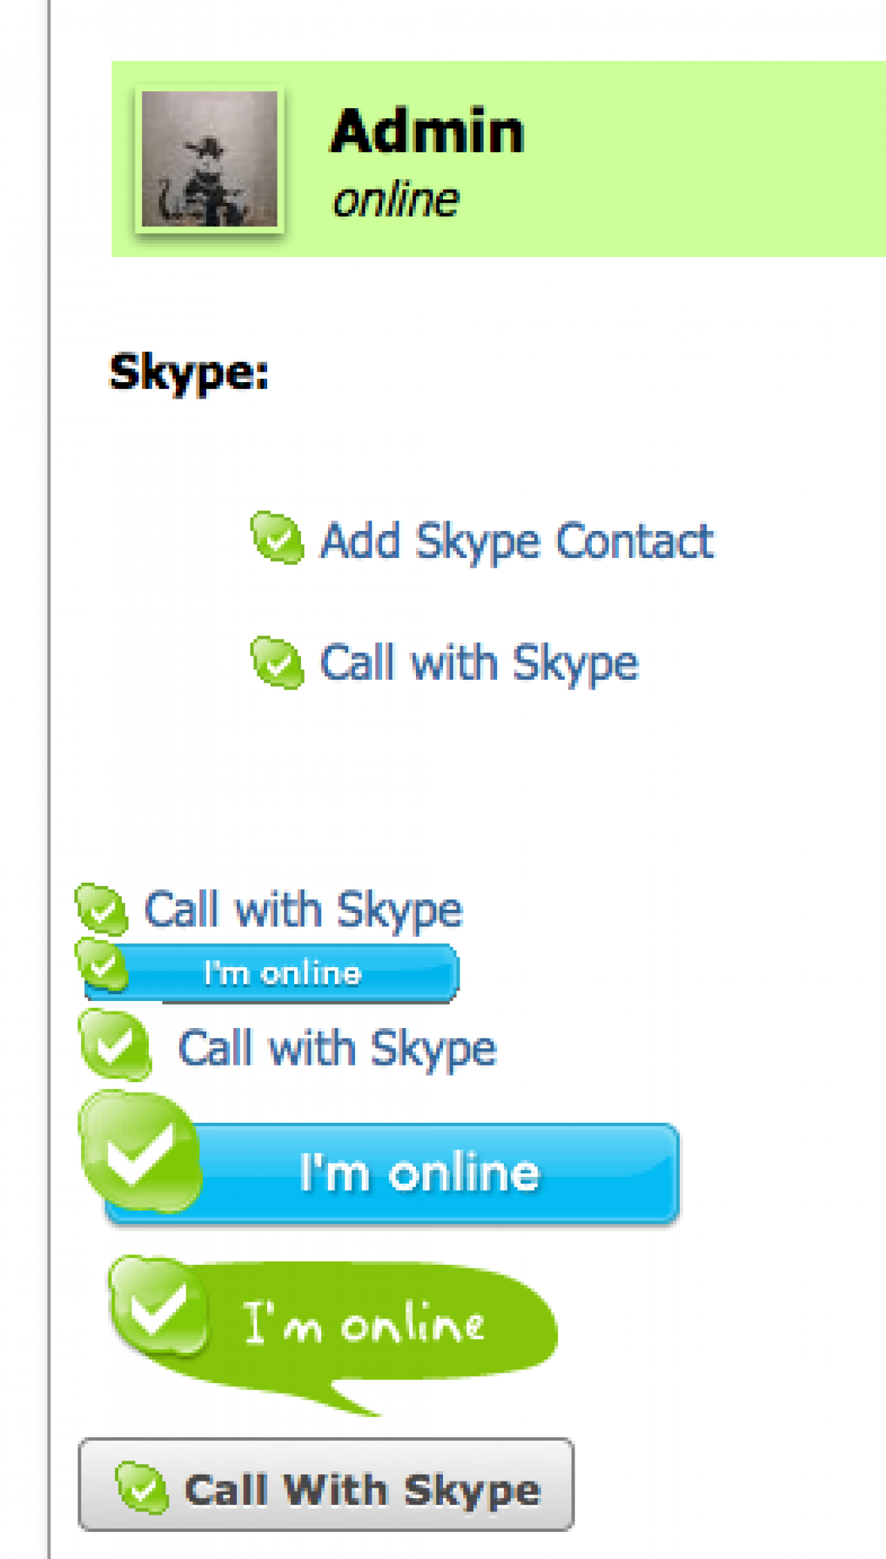The image size is (886, 1559).
Task: Click the Admin rat avatar thumbnail
Action: pos(210,159)
